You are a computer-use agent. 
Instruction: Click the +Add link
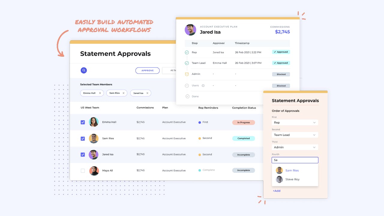(x=277, y=191)
